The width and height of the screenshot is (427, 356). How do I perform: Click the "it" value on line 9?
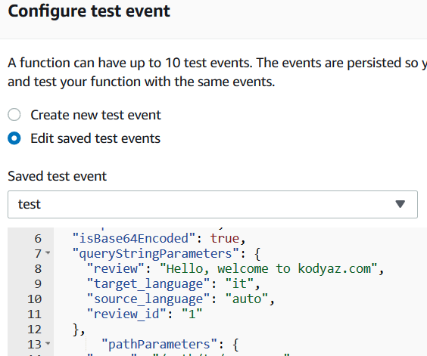tap(239, 283)
